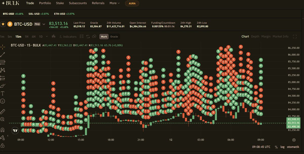Select ETH-USD ticker in top strip
This screenshot has width=304, height=154.
tap(64, 14)
